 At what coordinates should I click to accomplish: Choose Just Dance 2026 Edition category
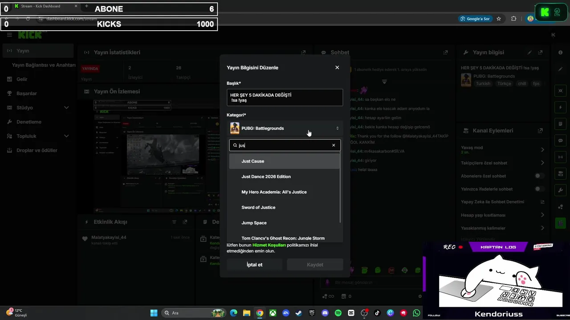click(x=285, y=176)
